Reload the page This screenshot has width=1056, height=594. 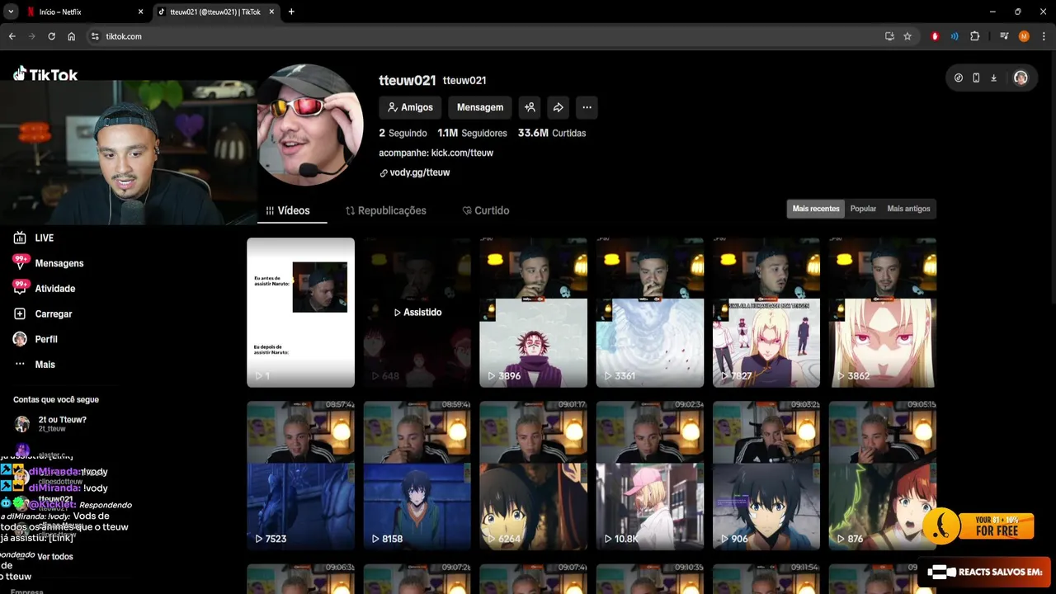(x=51, y=36)
